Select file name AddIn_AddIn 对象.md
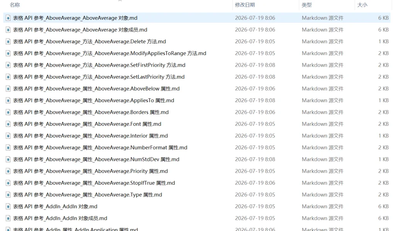 pos(55,207)
